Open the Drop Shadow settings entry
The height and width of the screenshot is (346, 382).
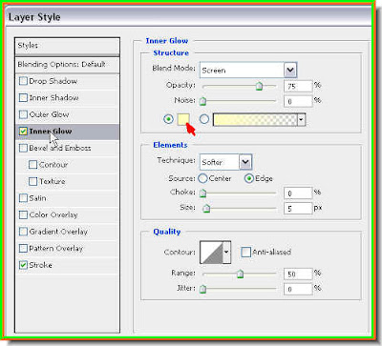point(53,81)
